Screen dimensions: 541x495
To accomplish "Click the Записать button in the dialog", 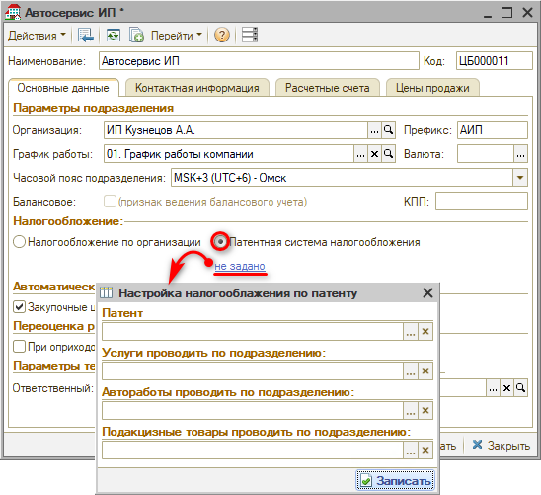I will click(x=396, y=480).
